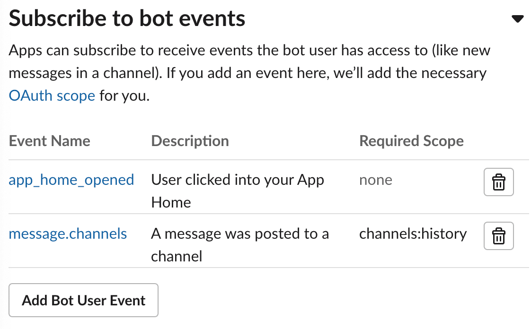Click the channels:history scope text

coord(413,234)
